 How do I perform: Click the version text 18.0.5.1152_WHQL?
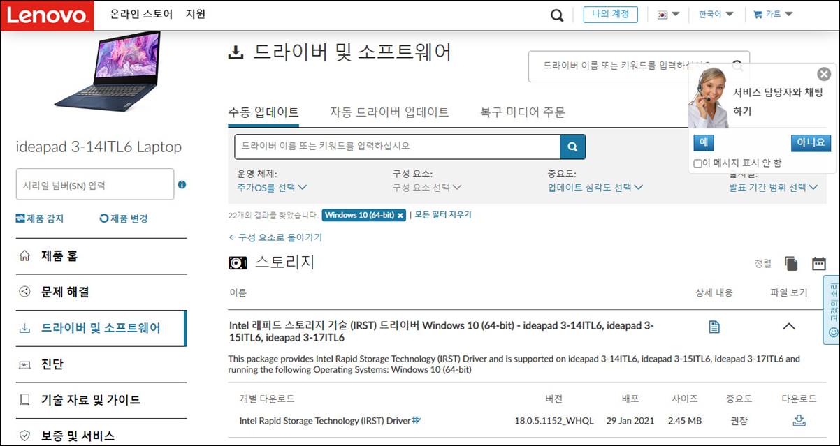pyautogui.click(x=554, y=421)
